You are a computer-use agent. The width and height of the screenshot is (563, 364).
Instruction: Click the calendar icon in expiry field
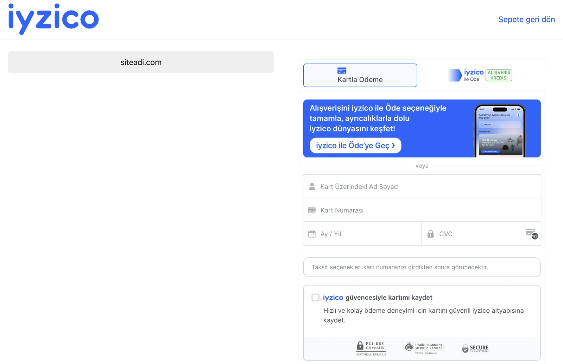312,234
